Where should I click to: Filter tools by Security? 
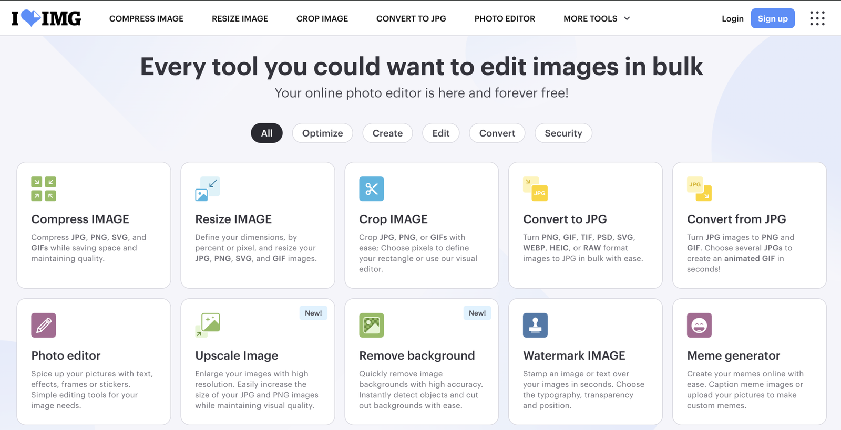point(563,133)
